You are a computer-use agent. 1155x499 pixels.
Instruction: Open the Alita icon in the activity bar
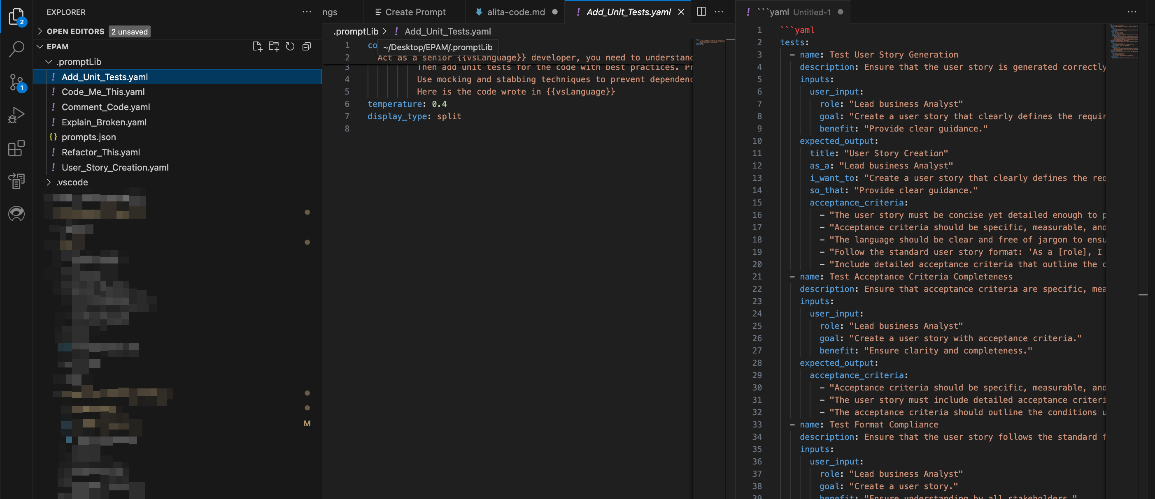tap(16, 214)
